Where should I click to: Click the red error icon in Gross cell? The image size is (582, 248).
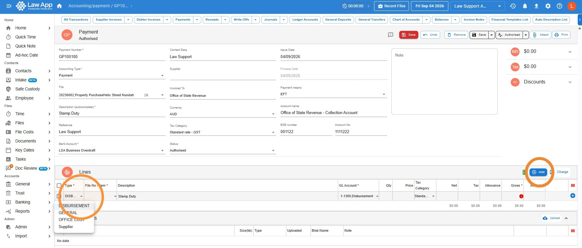click(x=521, y=196)
